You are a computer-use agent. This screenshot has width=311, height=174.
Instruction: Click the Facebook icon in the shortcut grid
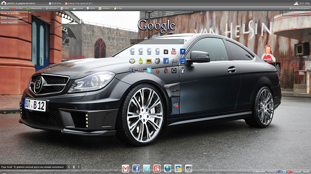click(x=166, y=61)
